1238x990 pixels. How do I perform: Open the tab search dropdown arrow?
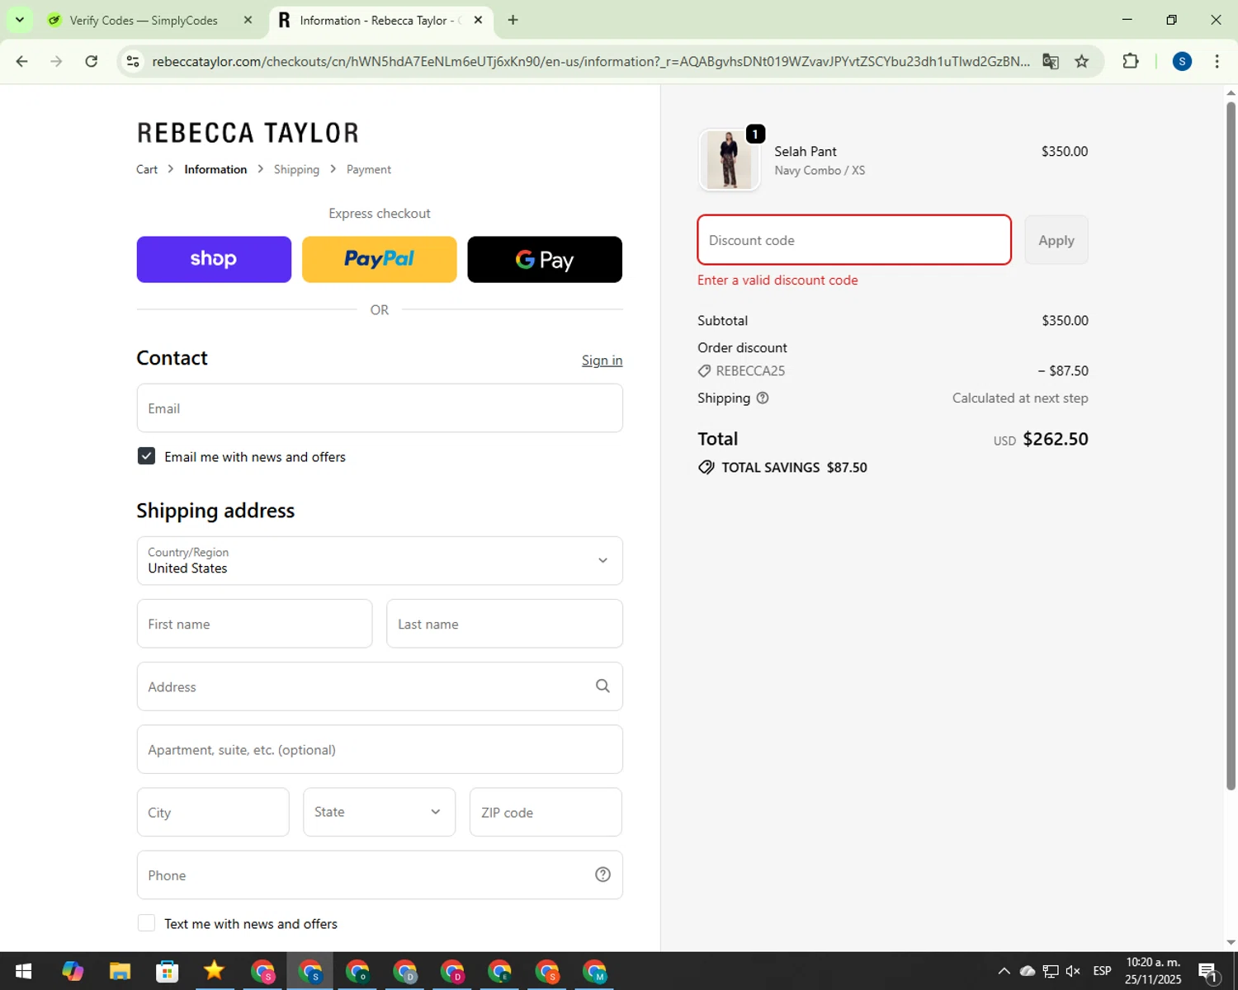coord(19,20)
